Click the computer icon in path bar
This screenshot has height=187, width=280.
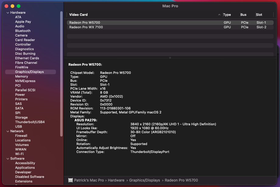[x=71, y=180]
